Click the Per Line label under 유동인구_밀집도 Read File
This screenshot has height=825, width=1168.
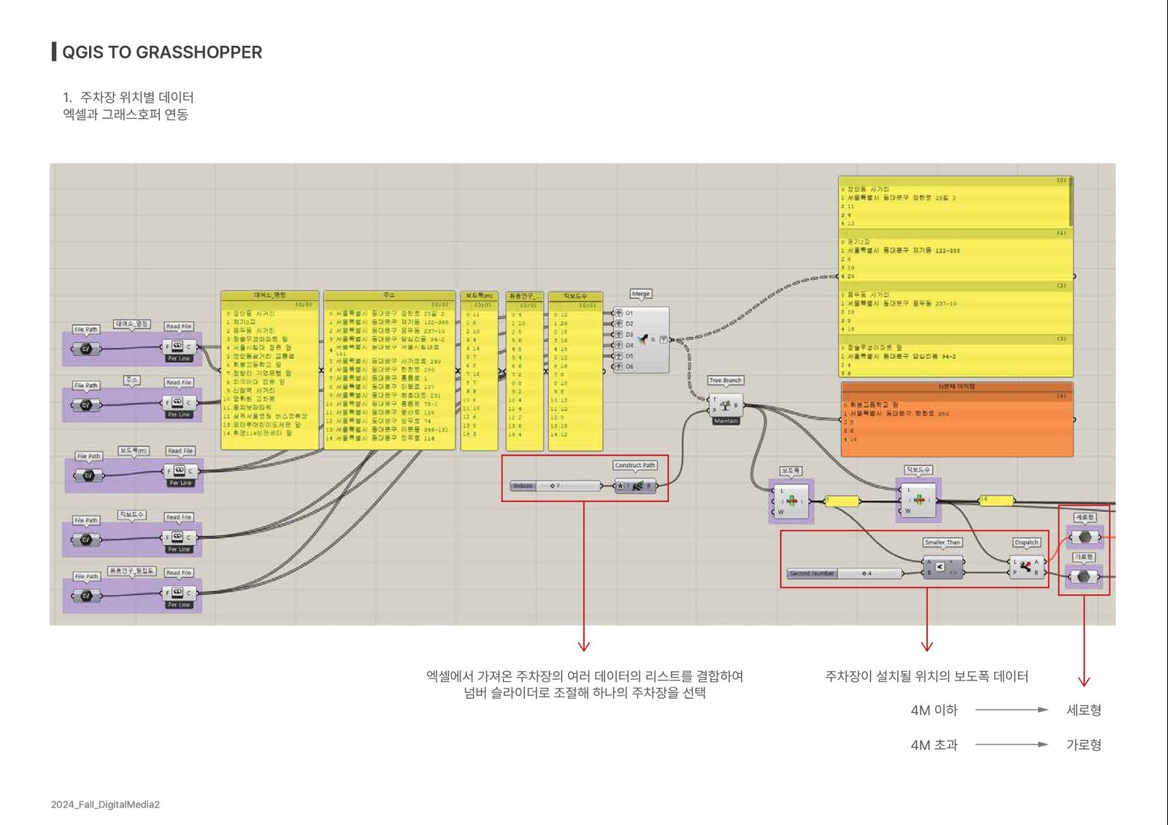(x=179, y=605)
